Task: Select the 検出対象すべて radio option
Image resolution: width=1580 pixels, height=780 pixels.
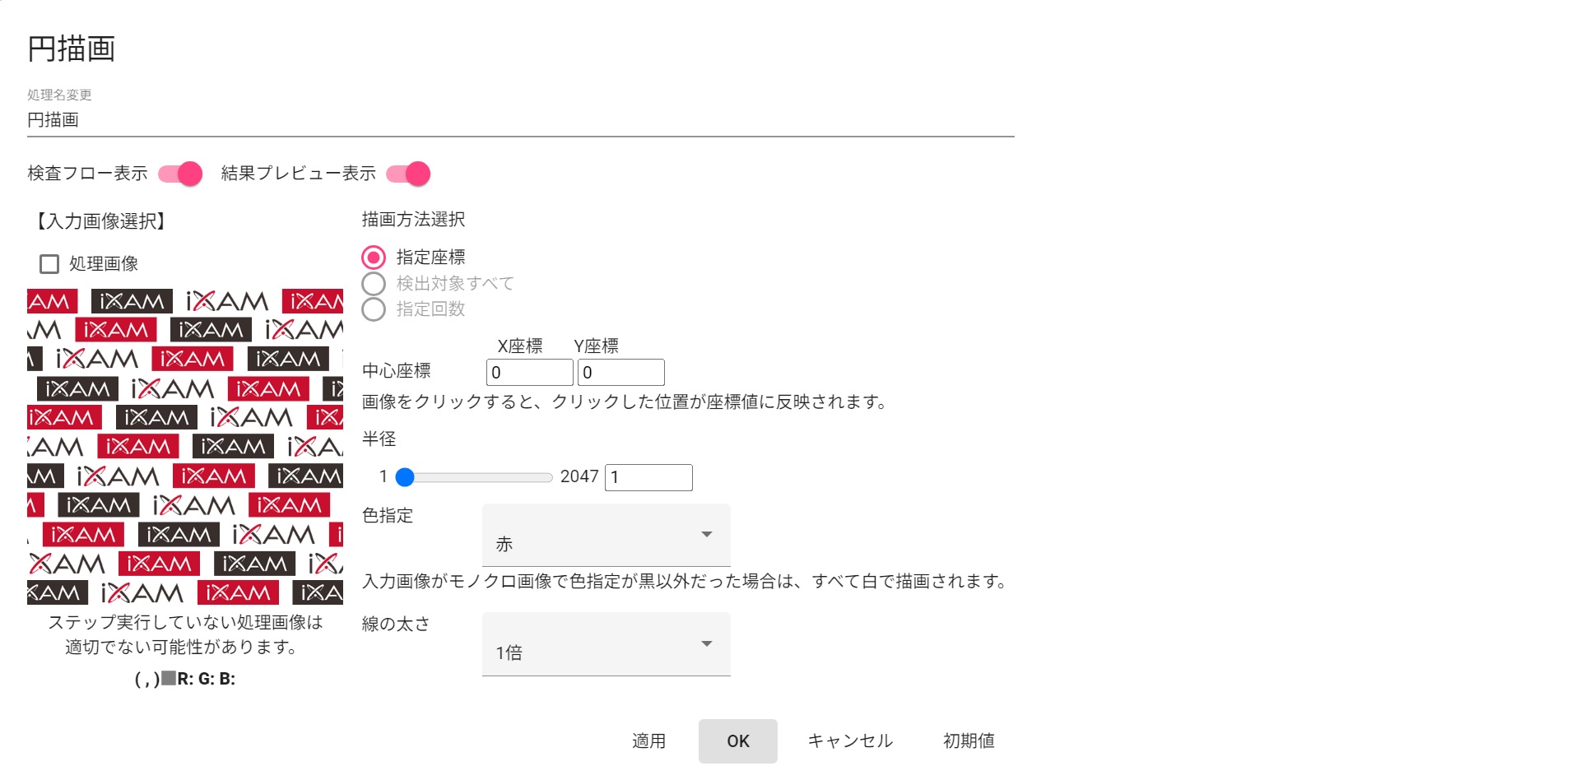Action: click(x=374, y=284)
